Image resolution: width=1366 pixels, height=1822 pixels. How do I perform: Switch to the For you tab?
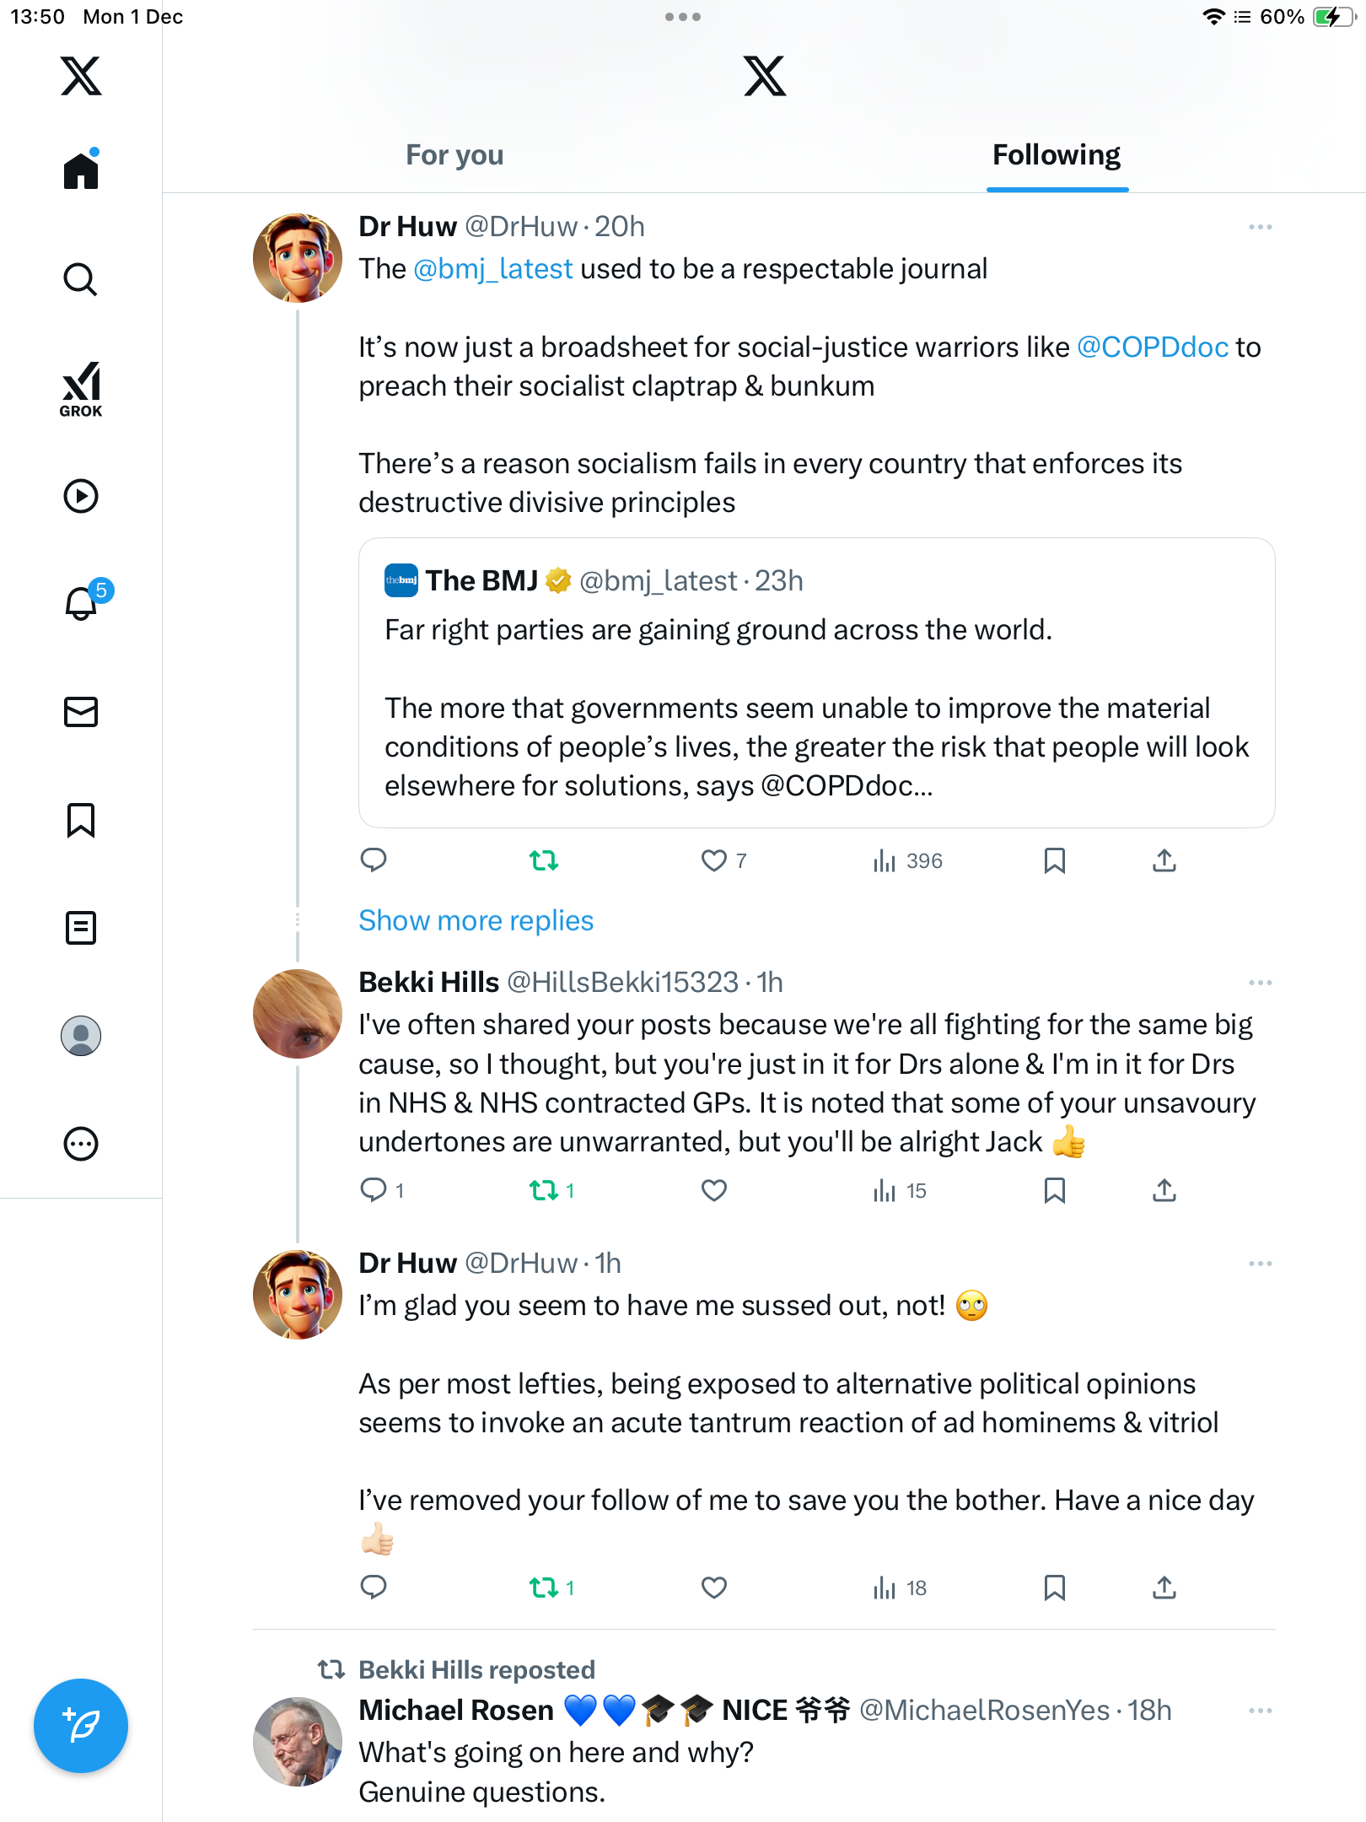pyautogui.click(x=454, y=155)
